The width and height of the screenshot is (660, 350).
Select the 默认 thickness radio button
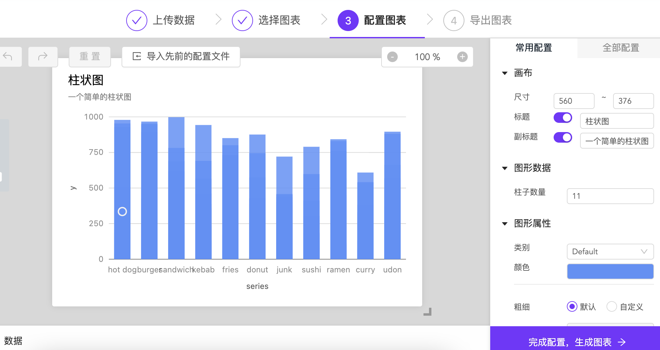click(572, 306)
